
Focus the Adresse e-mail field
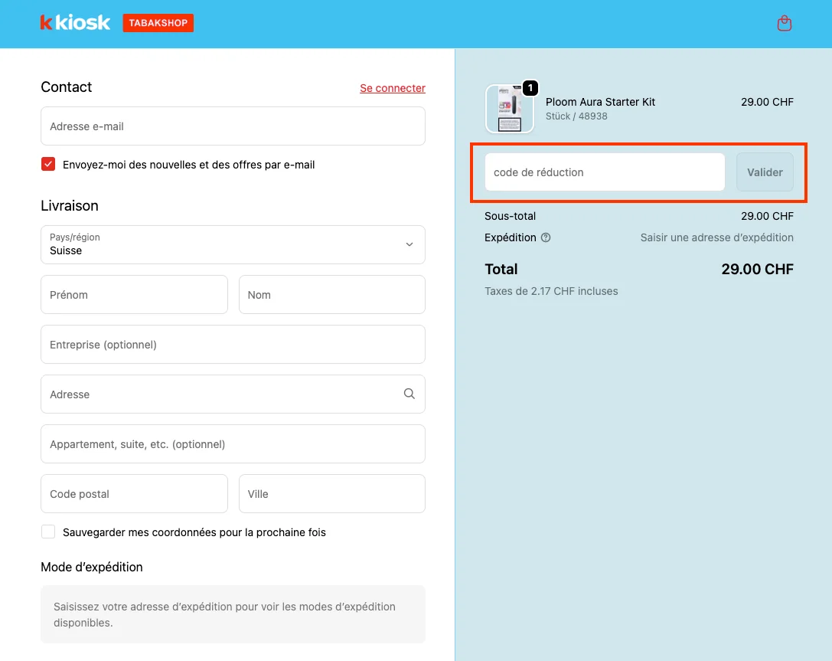(x=233, y=126)
